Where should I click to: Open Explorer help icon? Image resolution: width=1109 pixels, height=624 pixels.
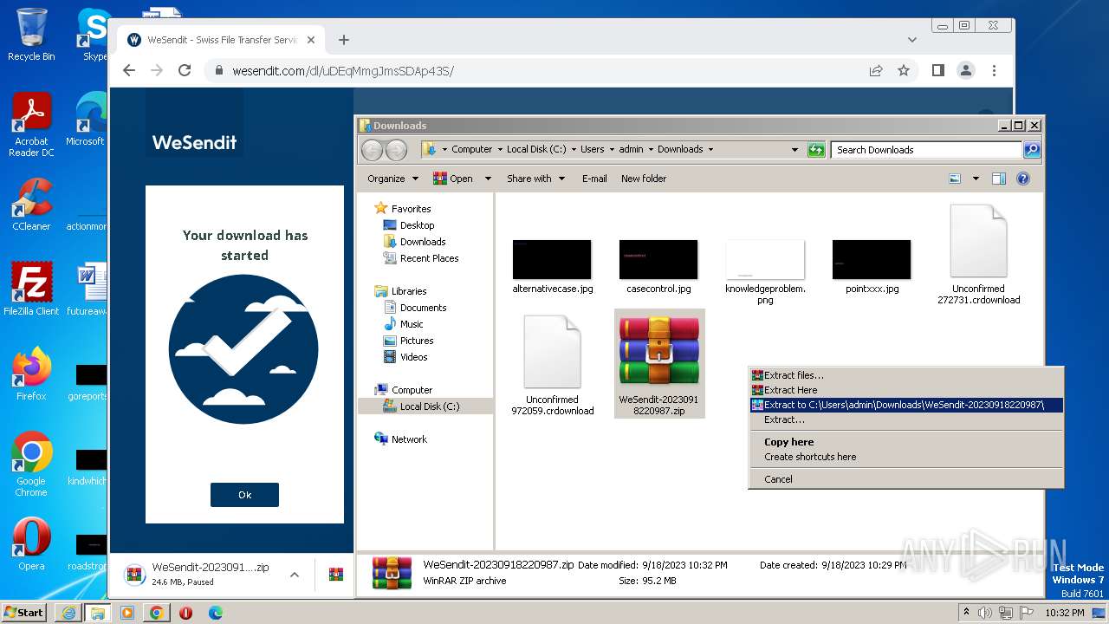pos(1023,179)
